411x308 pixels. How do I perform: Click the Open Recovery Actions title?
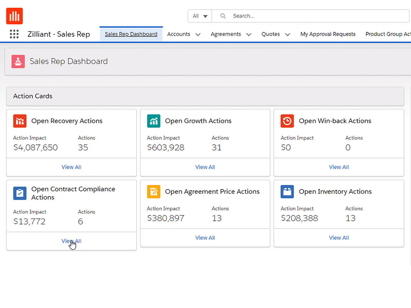[67, 121]
